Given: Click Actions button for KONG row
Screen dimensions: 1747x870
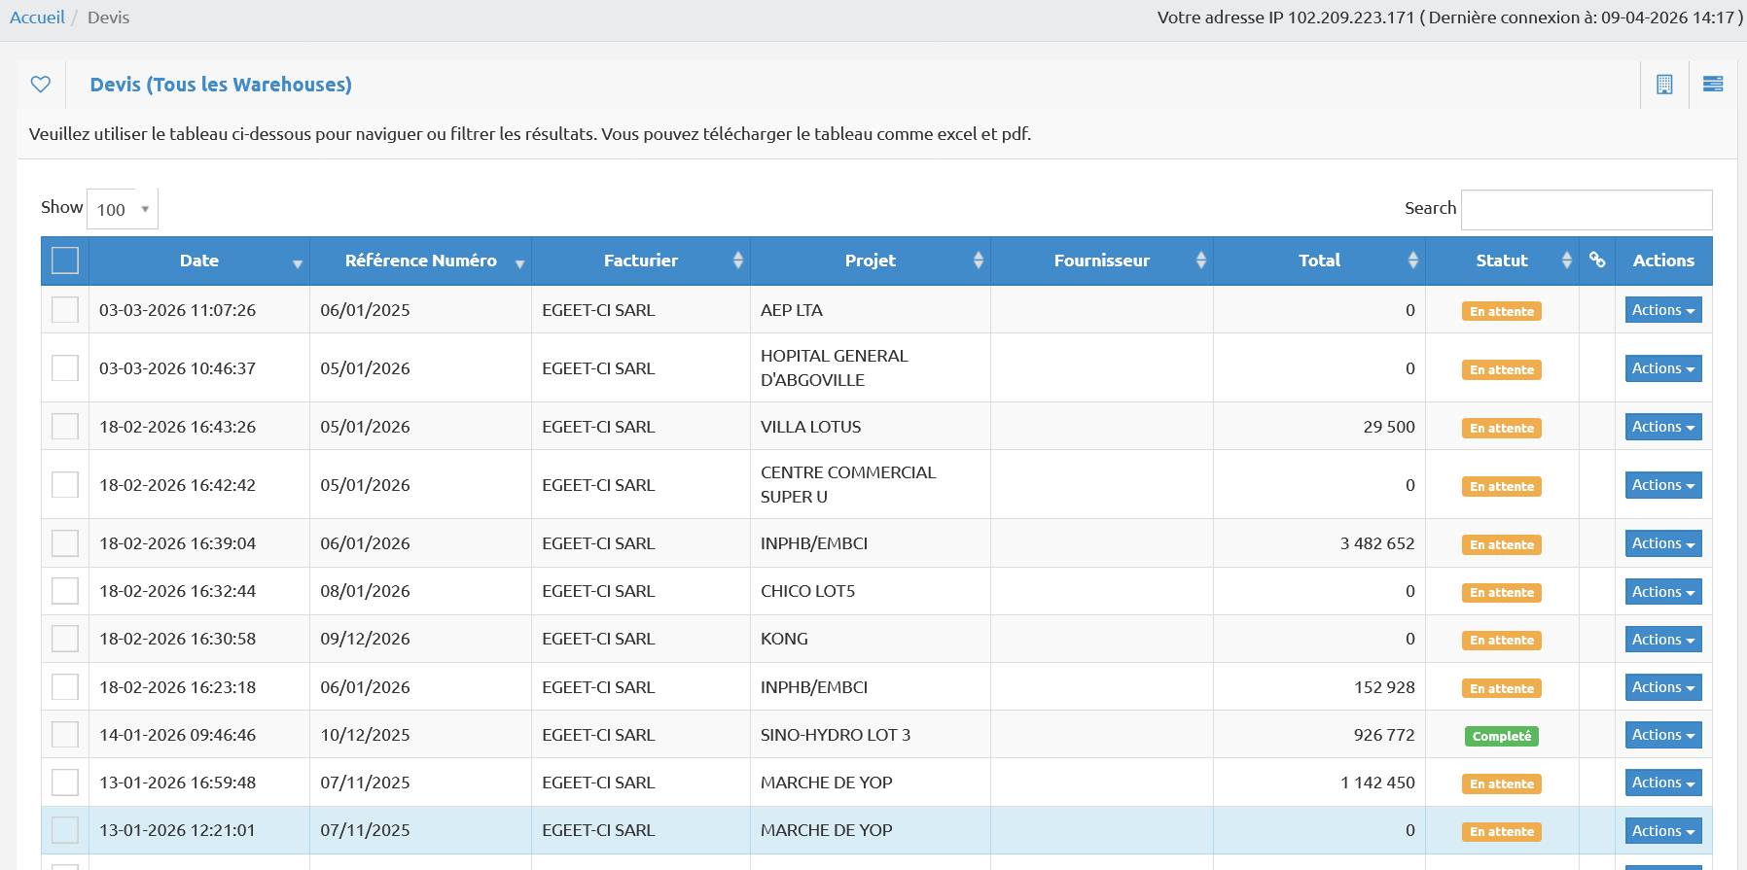Looking at the screenshot, I should (x=1662, y=640).
